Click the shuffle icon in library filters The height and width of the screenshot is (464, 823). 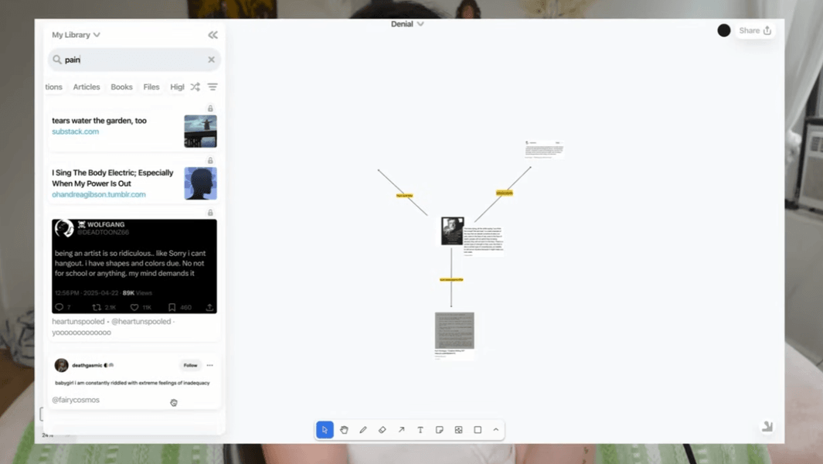(196, 87)
